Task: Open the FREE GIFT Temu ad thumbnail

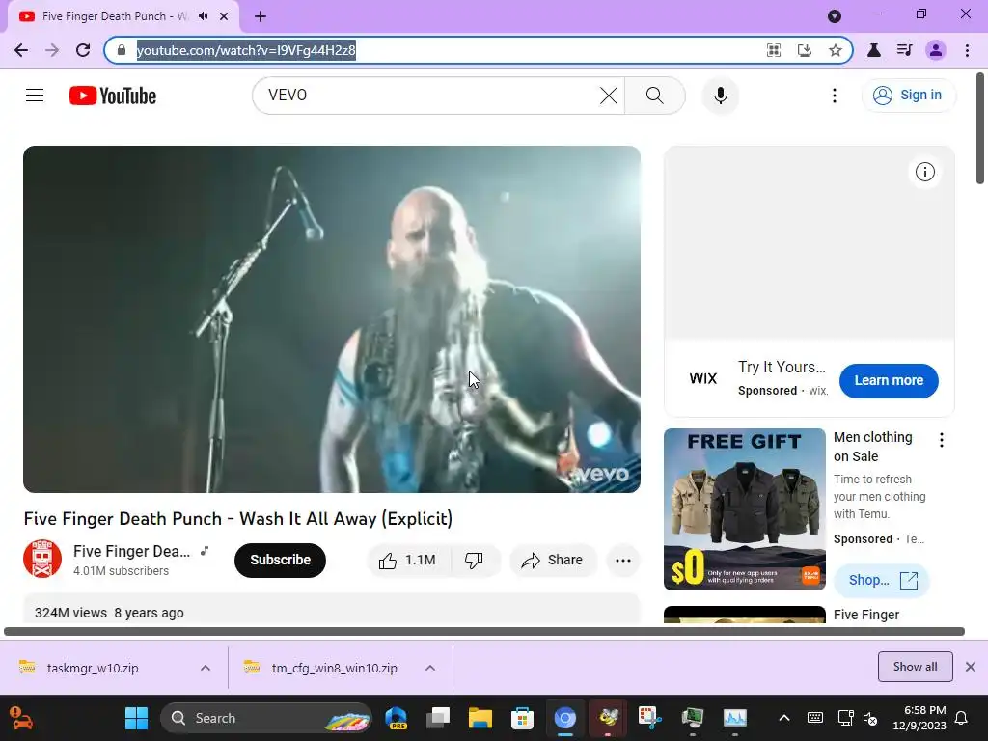Action: point(744,509)
